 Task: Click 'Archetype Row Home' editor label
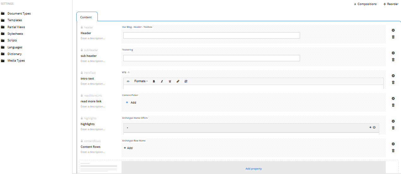click(x=134, y=141)
